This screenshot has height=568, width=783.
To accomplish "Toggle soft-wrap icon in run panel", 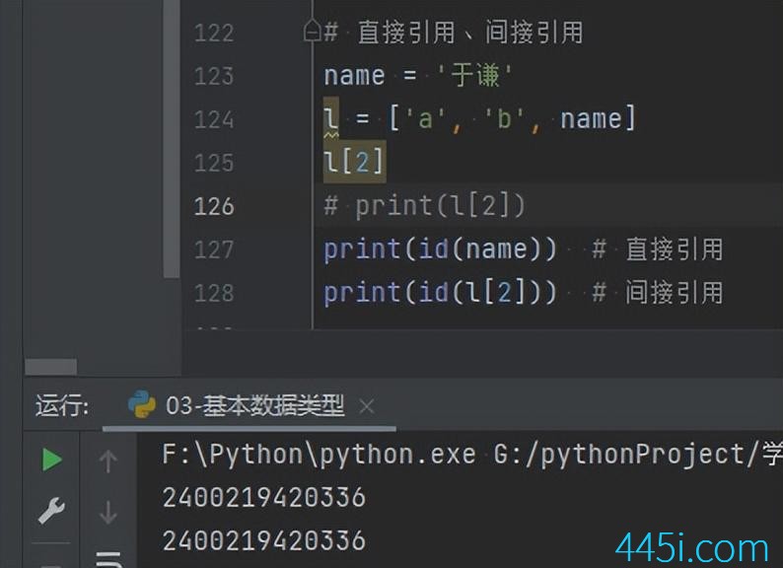I will coord(108,560).
